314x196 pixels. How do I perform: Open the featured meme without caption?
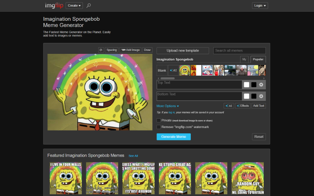[211, 178]
